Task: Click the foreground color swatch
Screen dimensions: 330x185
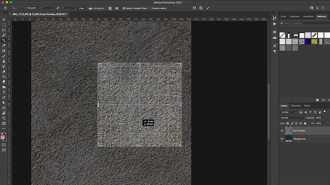Action: click(x=3, y=137)
